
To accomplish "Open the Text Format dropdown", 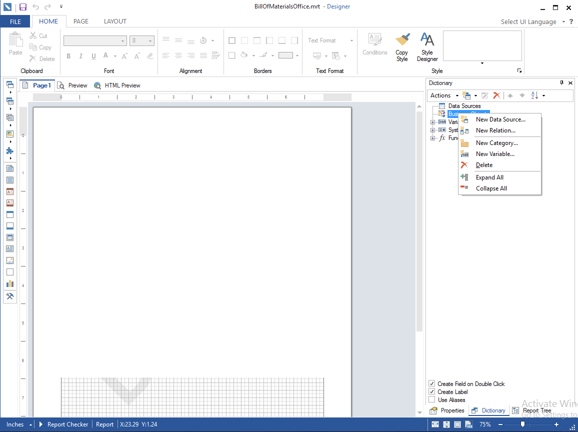I will pos(330,40).
